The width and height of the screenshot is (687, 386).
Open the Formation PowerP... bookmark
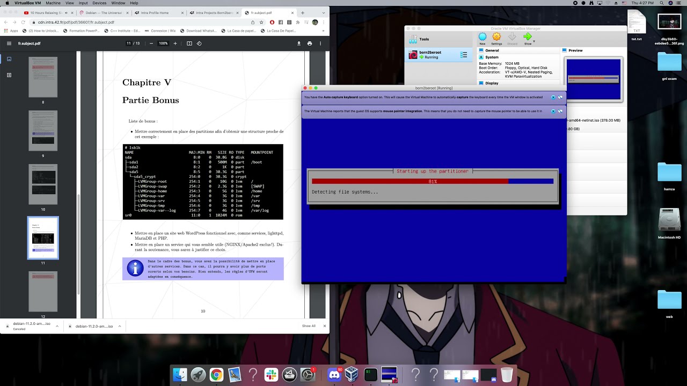point(81,31)
